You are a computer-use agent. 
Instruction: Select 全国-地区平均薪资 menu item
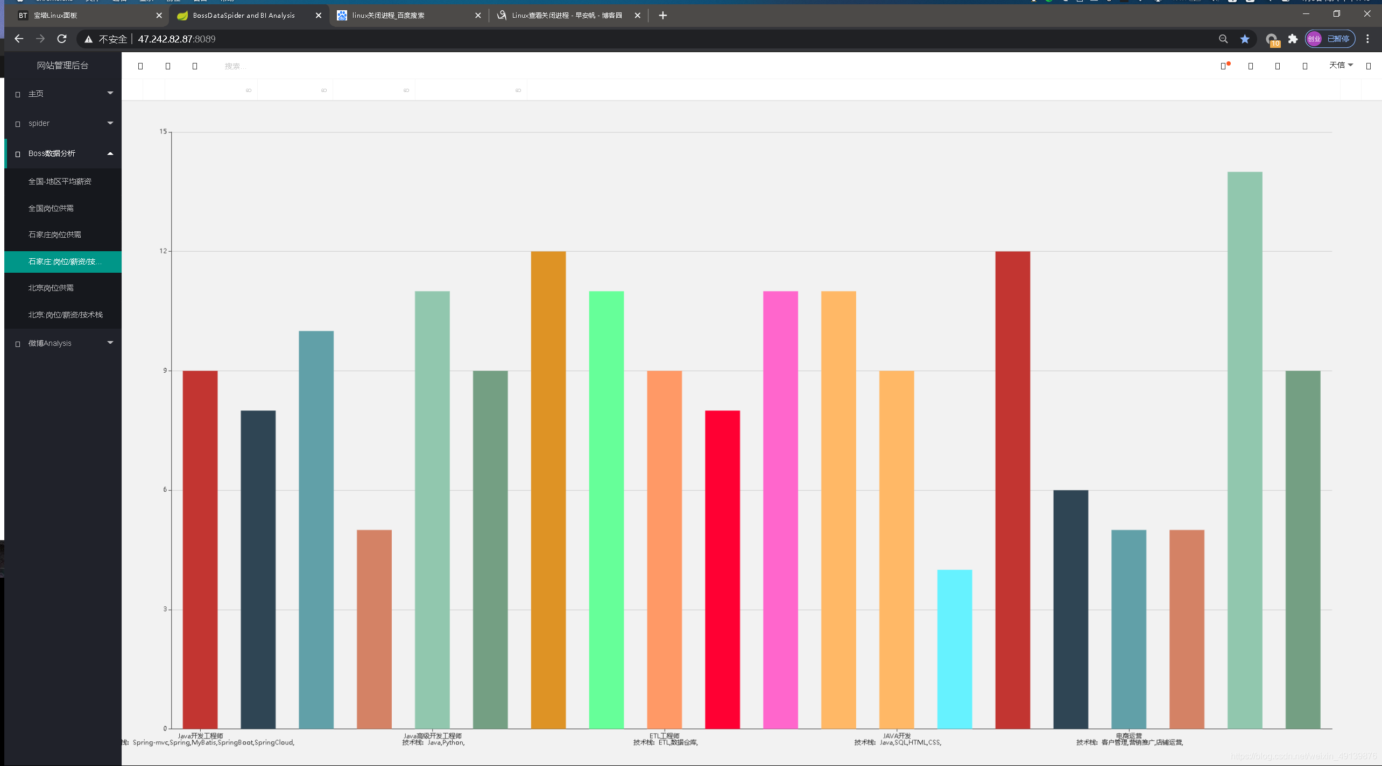(x=60, y=181)
